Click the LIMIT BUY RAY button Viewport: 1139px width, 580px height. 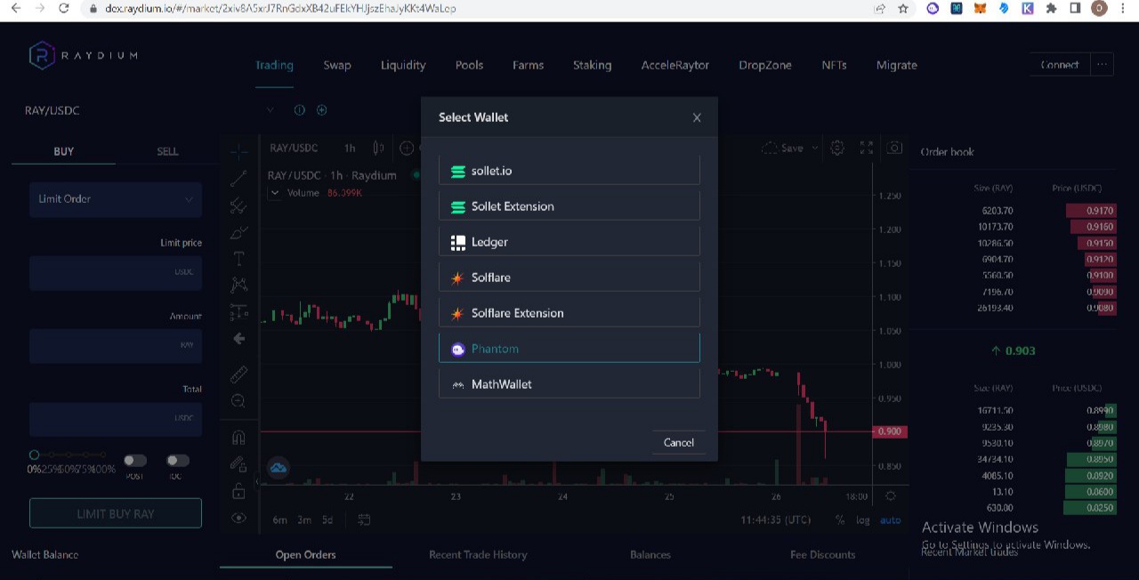click(116, 513)
